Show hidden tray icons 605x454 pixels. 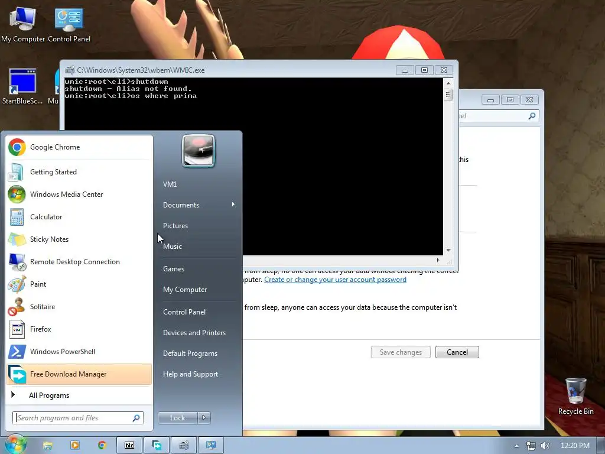pyautogui.click(x=516, y=446)
